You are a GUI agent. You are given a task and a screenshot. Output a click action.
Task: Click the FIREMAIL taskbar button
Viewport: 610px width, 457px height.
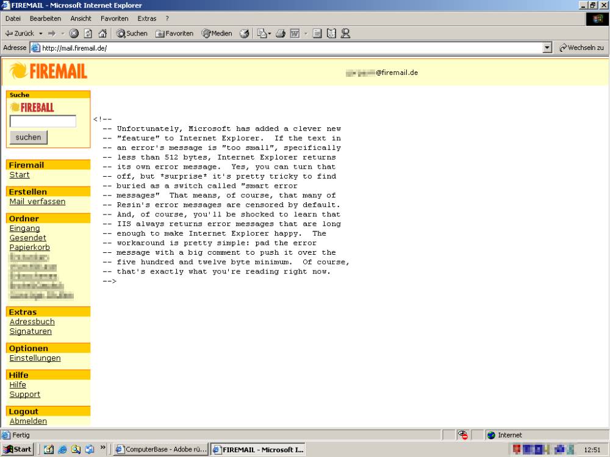tap(258, 449)
